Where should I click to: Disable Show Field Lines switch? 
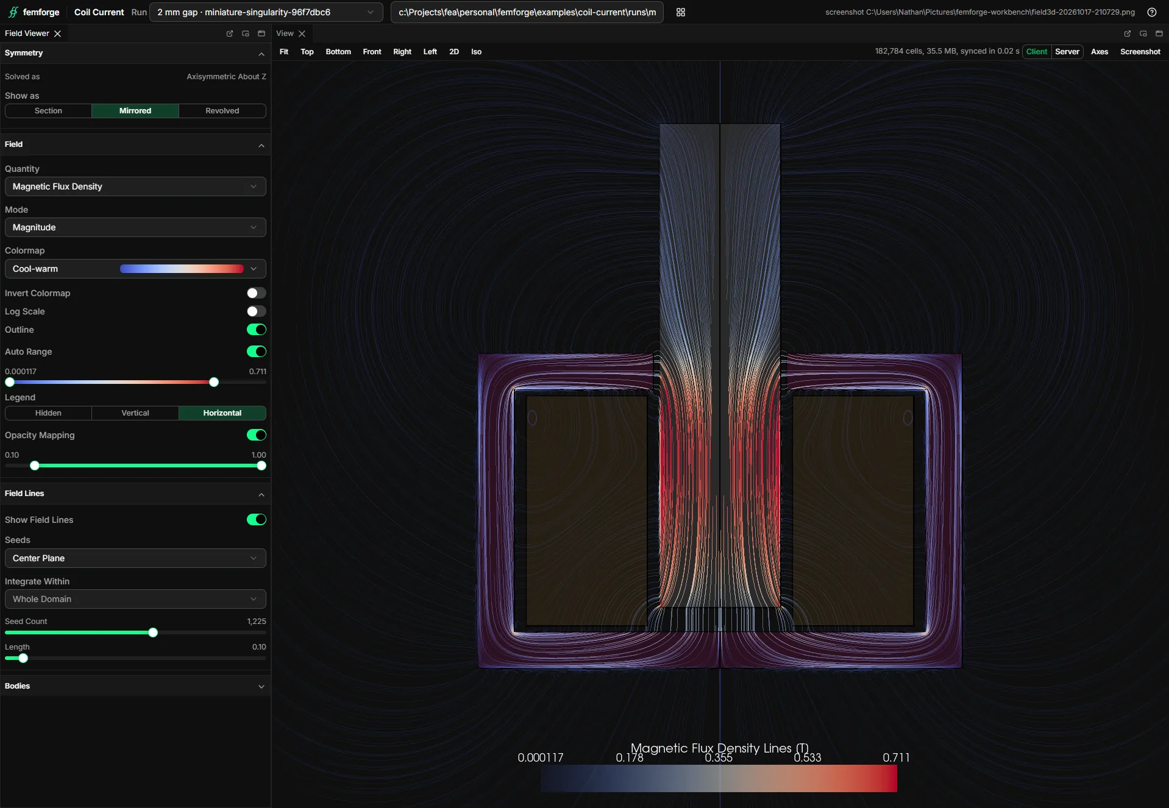click(x=256, y=520)
